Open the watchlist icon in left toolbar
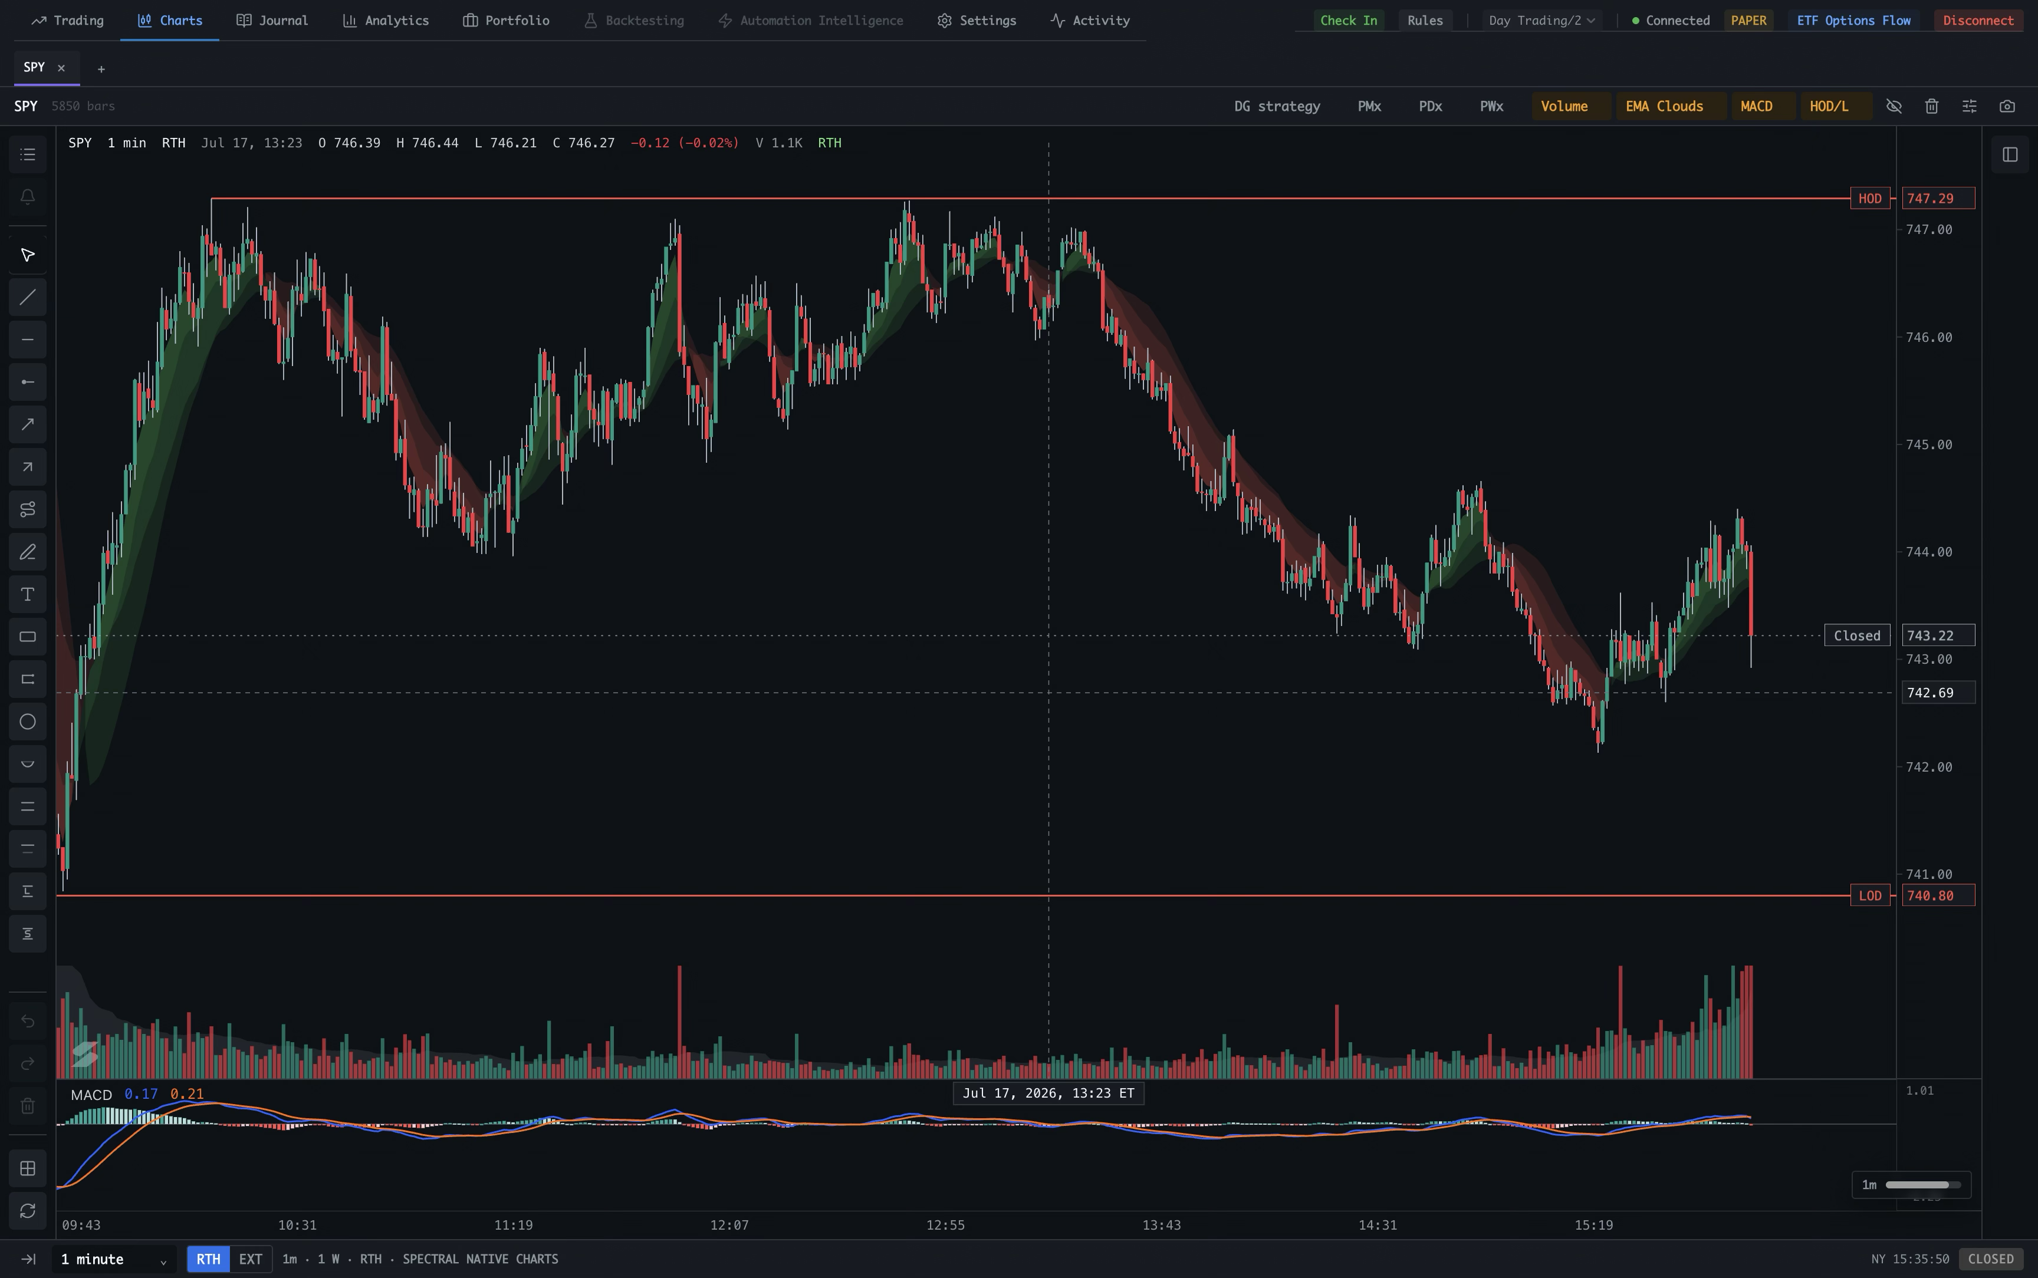 tap(27, 154)
